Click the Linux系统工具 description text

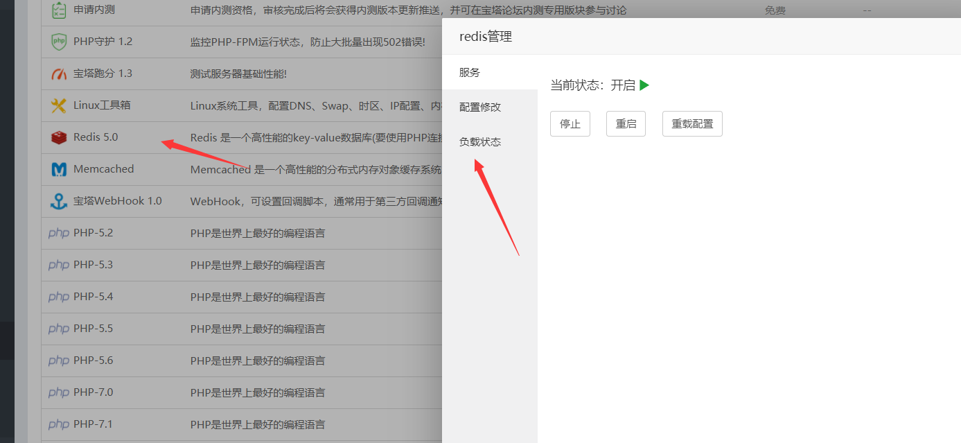point(316,105)
